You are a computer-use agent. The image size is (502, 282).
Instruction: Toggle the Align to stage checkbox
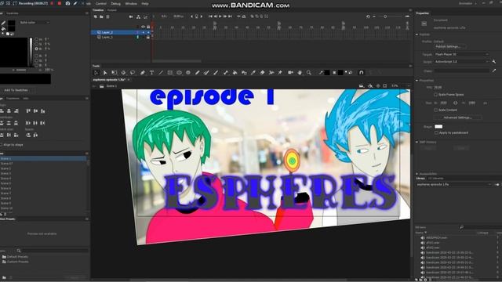(x=1, y=145)
